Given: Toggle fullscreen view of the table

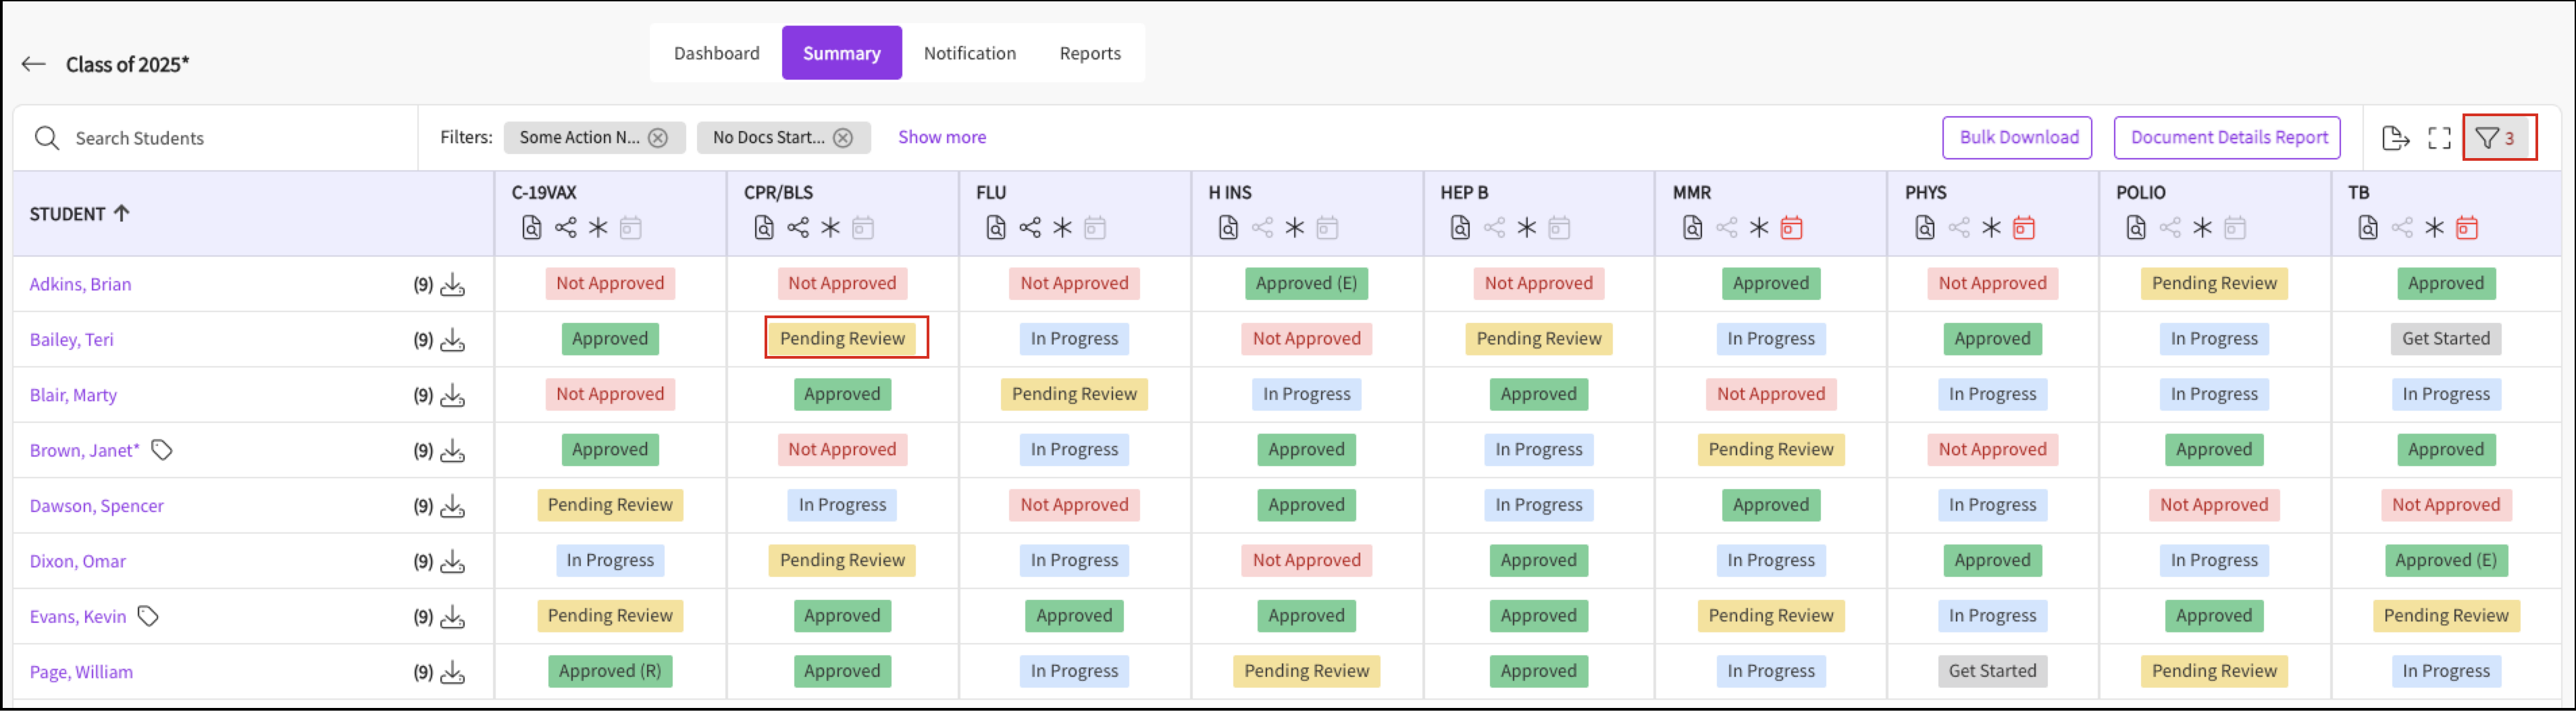Looking at the screenshot, I should coord(2439,138).
